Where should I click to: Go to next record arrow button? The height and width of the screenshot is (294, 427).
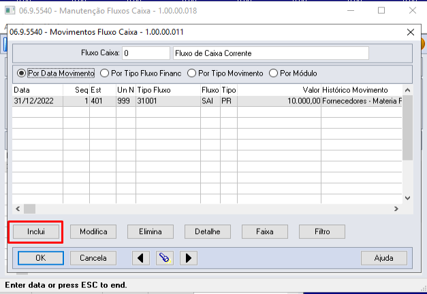[189, 258]
